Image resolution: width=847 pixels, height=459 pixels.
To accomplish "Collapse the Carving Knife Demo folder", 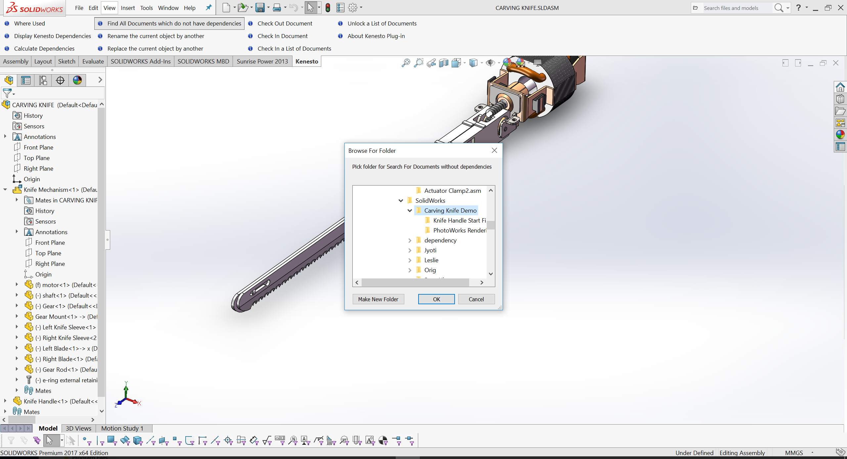I will [410, 210].
